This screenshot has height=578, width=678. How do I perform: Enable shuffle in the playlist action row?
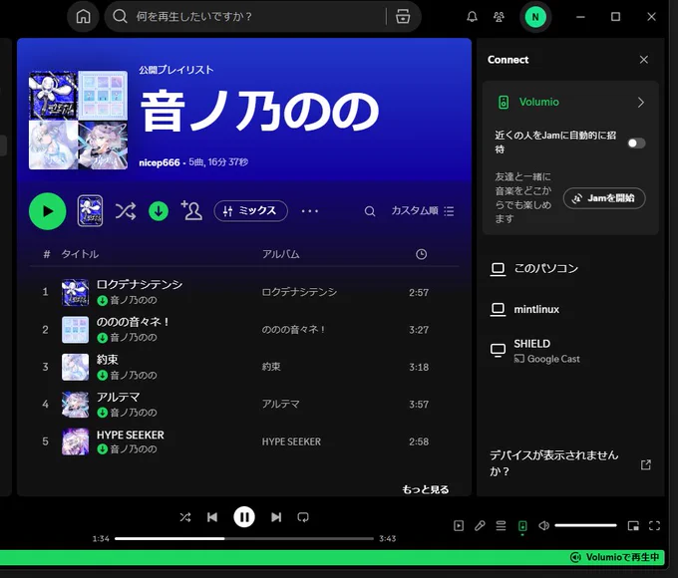tap(126, 211)
